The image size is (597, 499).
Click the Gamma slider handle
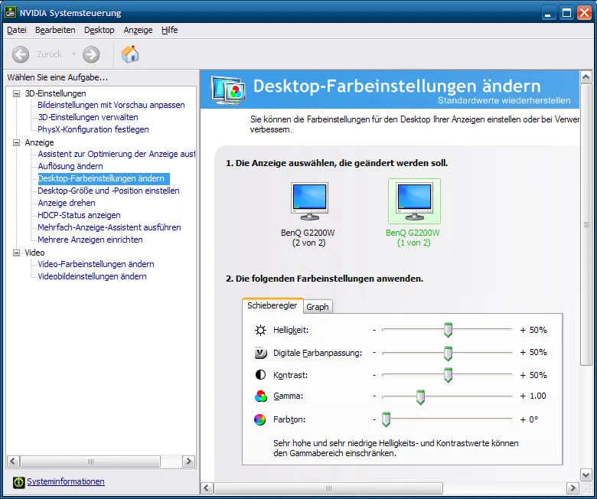click(420, 396)
